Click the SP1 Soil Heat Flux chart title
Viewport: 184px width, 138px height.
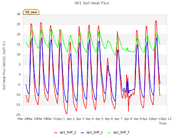coord(92,3)
